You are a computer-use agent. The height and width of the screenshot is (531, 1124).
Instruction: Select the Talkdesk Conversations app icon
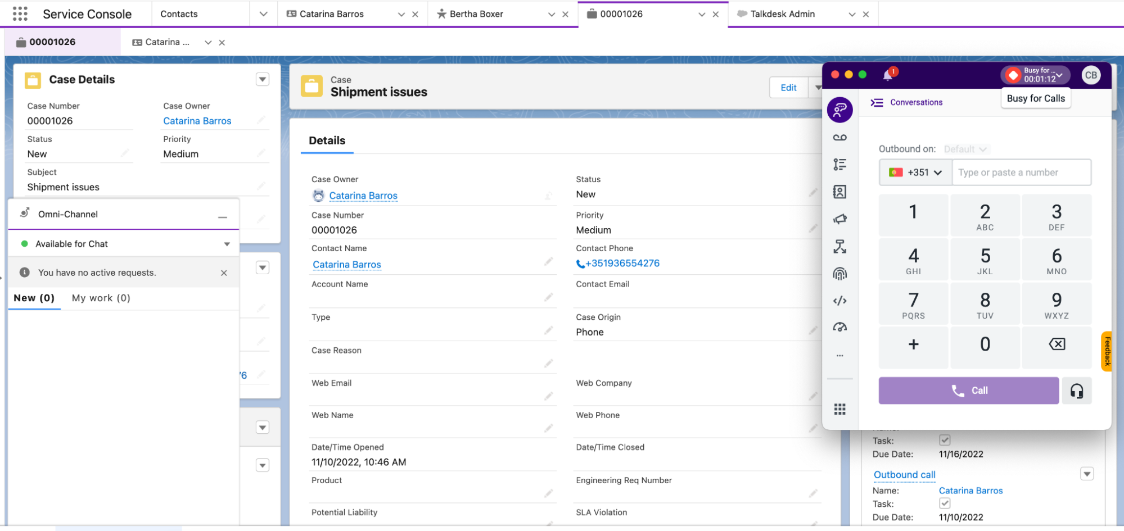pos(839,109)
